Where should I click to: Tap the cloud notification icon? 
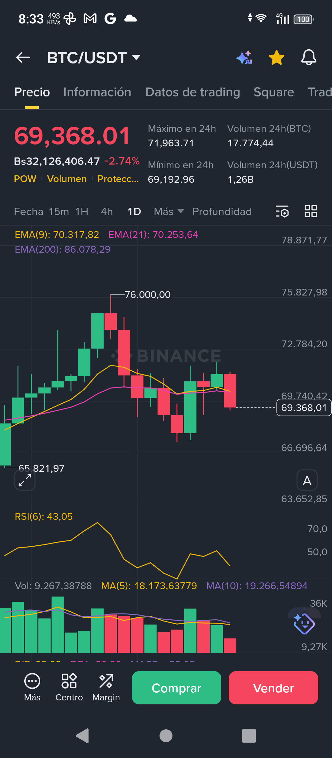pyautogui.click(x=130, y=18)
